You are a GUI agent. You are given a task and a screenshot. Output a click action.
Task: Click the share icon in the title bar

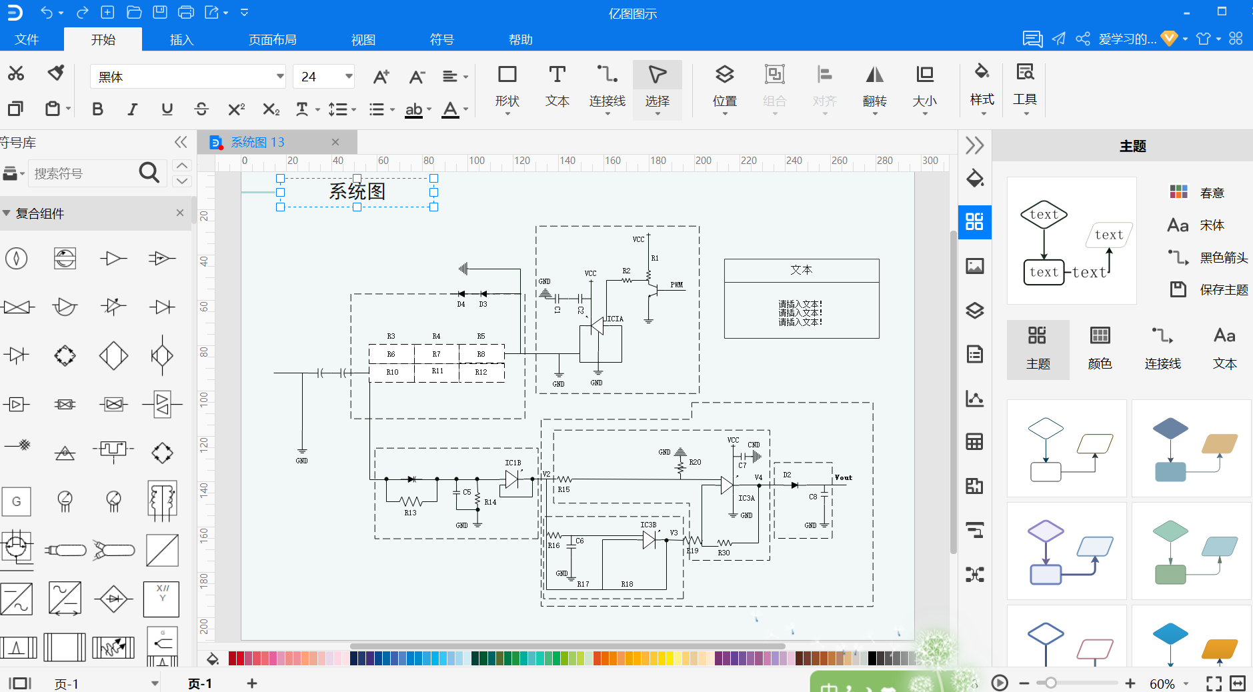coord(1083,39)
